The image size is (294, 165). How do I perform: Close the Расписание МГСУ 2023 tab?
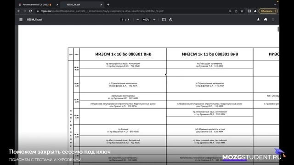point(57,5)
